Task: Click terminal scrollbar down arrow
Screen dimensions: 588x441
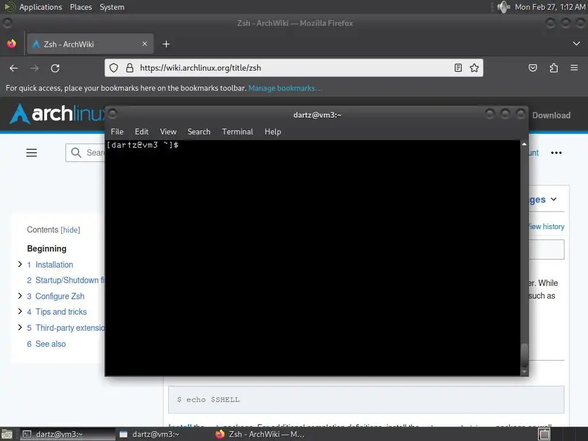Action: [x=524, y=372]
